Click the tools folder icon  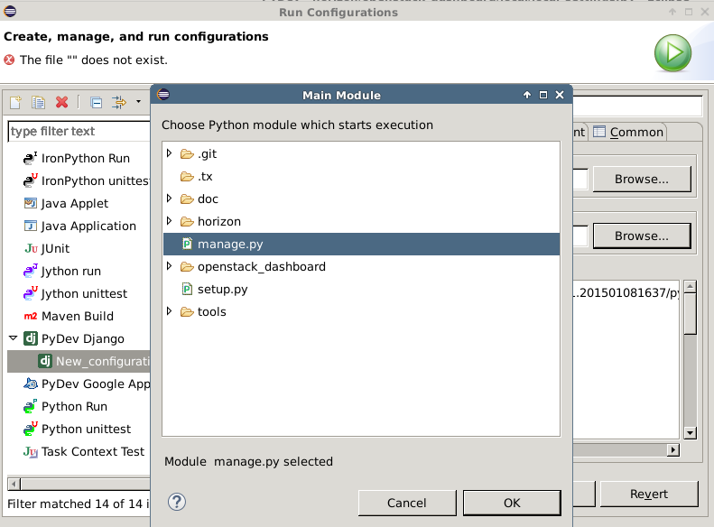click(x=187, y=311)
